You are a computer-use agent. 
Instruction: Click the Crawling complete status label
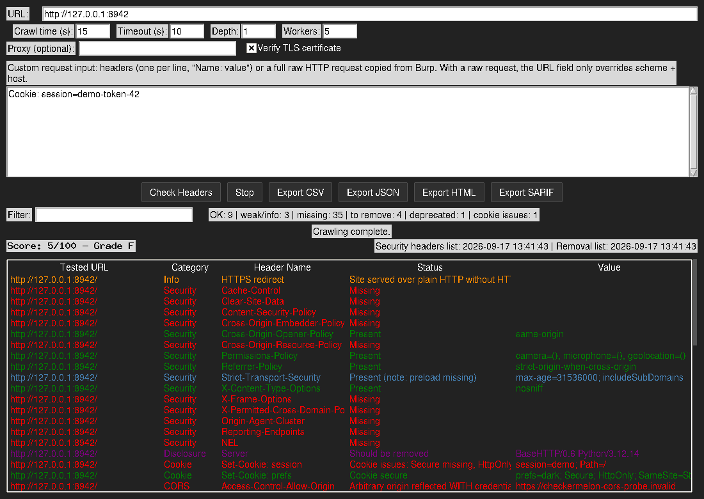pos(351,232)
